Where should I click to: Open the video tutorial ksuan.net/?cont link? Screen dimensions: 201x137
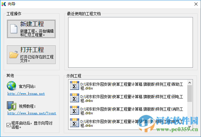32,113
